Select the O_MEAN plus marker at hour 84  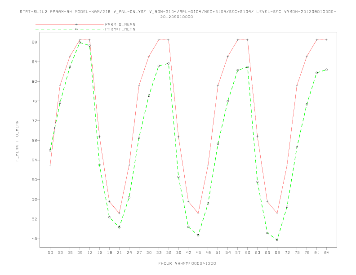(326, 40)
